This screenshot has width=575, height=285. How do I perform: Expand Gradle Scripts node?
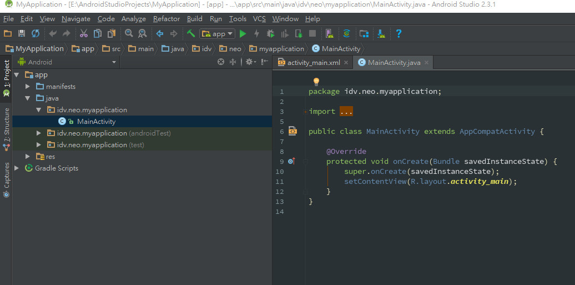[16, 168]
